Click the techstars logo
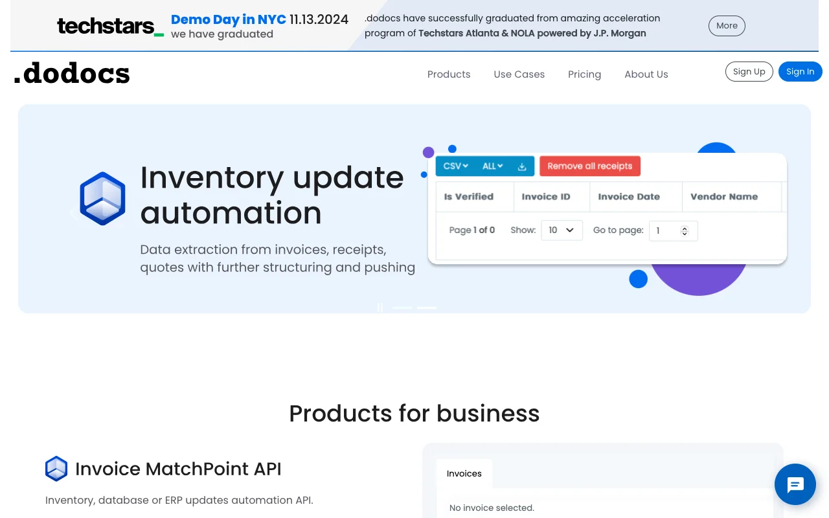The image size is (829, 518). pos(109,26)
